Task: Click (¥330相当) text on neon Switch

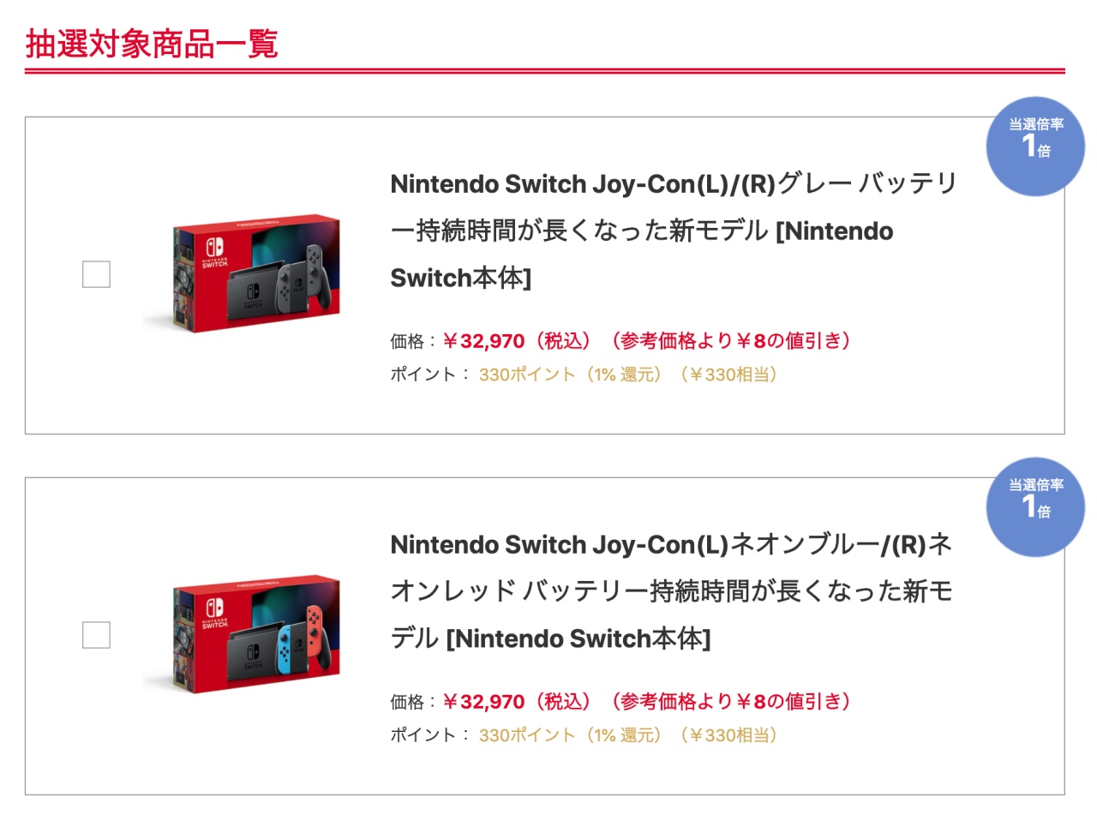Action: coord(728,735)
